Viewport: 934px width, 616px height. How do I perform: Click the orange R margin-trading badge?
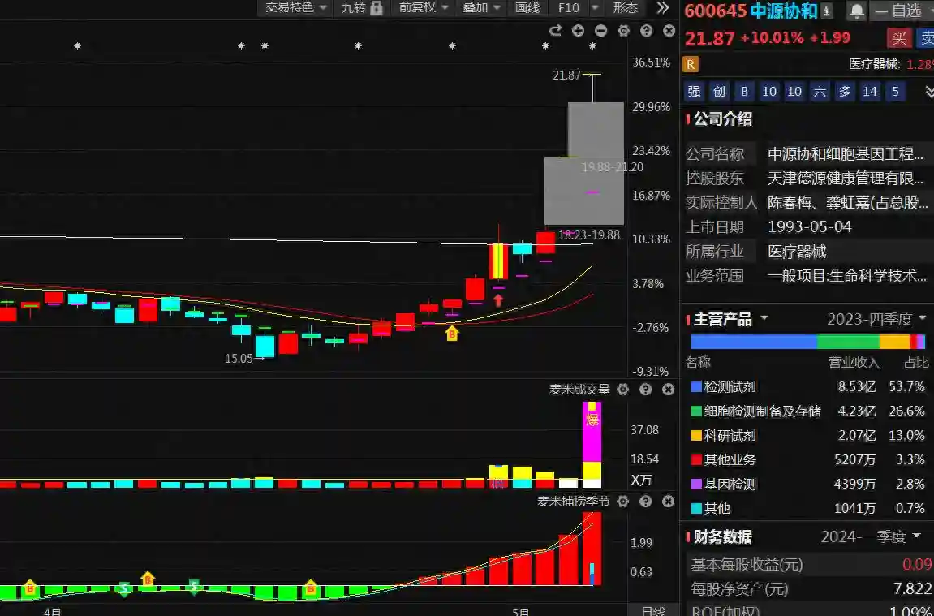tap(691, 62)
